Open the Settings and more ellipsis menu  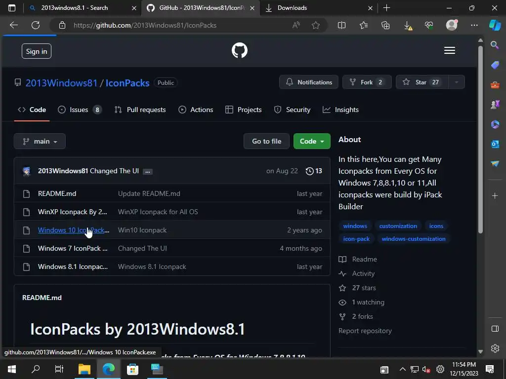point(474,25)
